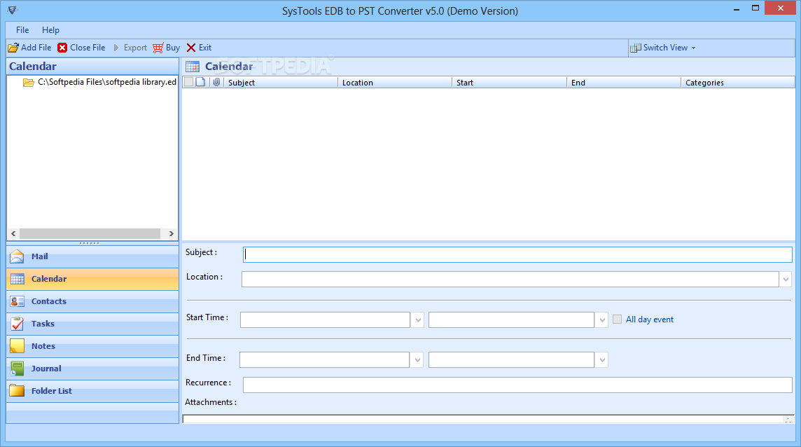The height and width of the screenshot is (447, 801).
Task: Click the Mail envelope icon in sidebar
Action: [17, 256]
